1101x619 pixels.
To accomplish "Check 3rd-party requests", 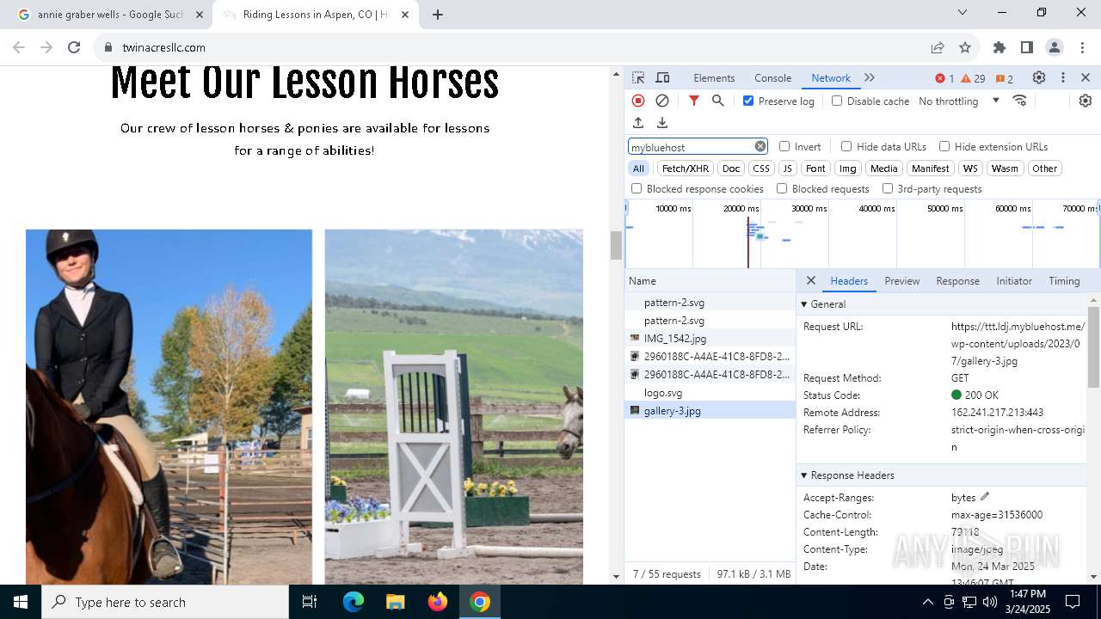I will pos(888,188).
